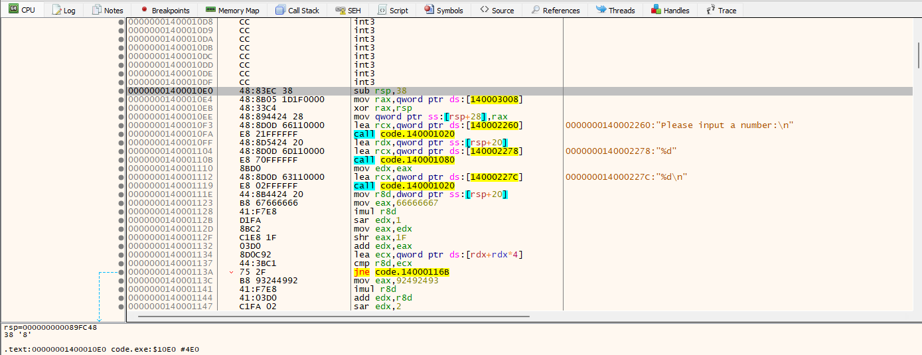Click the vertical scrollbar up arrow
Screen dimensions: 922x355
point(918,23)
